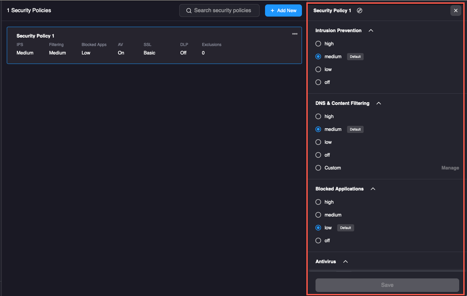Select low for Intrusion Prevention
The width and height of the screenshot is (467, 296).
318,69
